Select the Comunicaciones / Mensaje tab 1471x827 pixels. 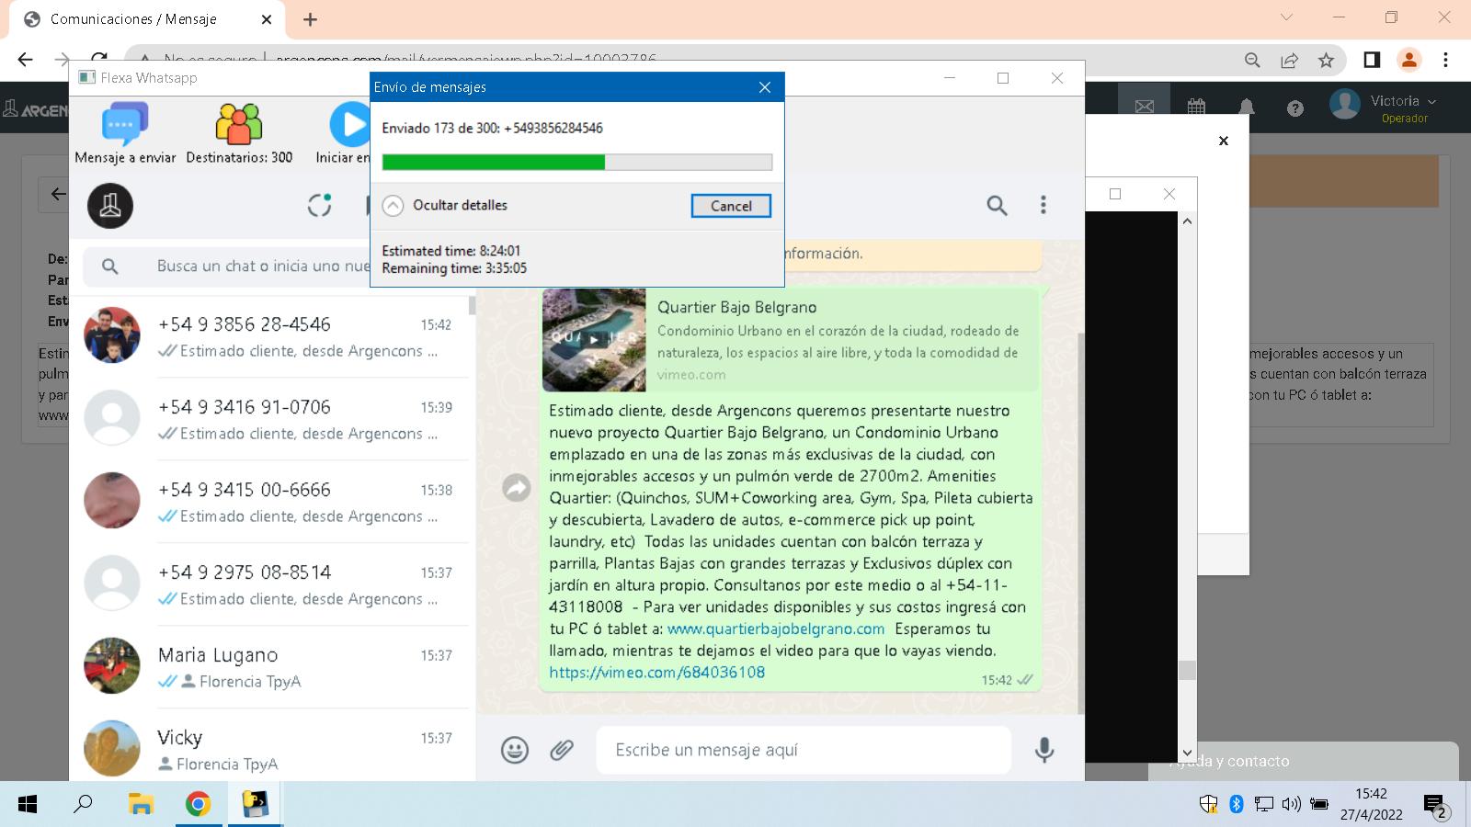147,19
